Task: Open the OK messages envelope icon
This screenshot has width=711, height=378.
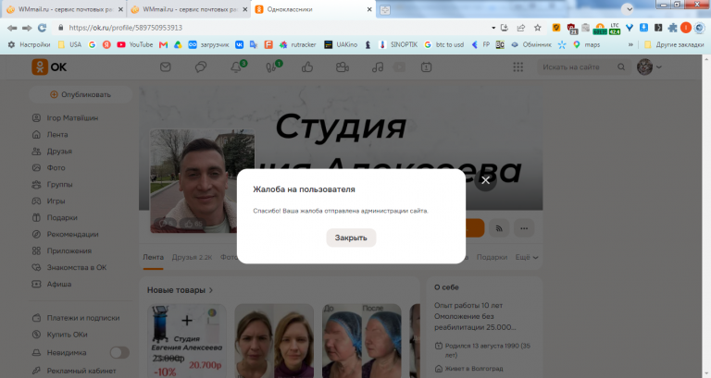Action: coord(166,67)
